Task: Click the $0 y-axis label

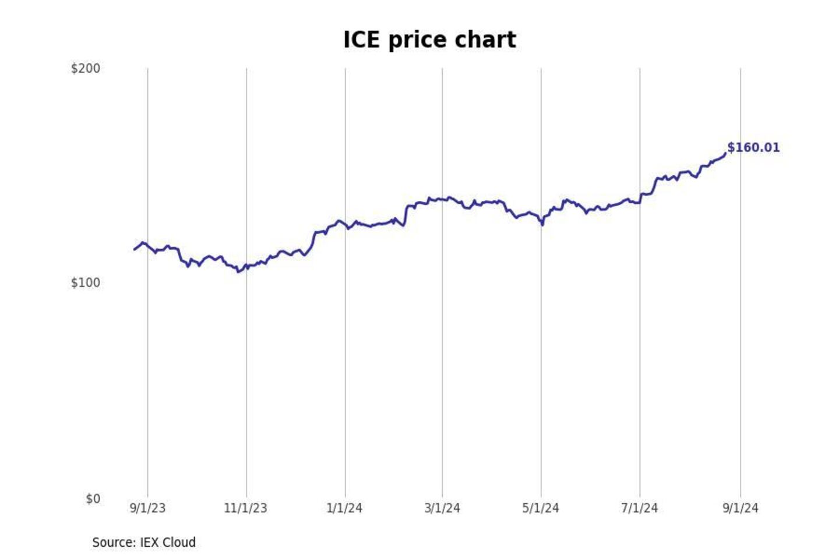Action: [93, 499]
